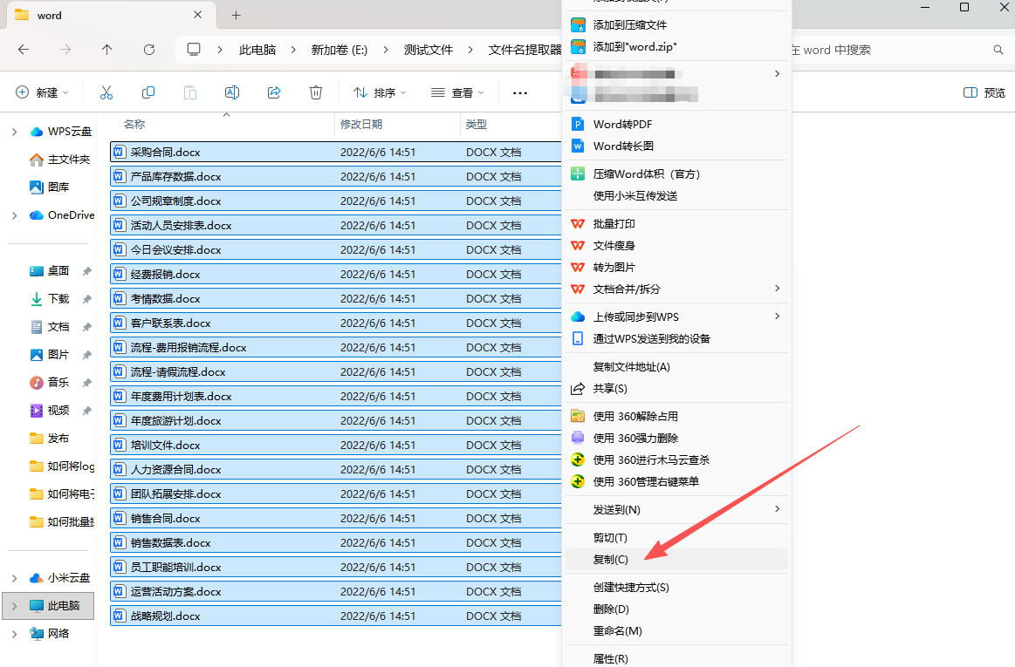Click the copy icon in toolbar
Image resolution: width=1015 pixels, height=667 pixels.
click(x=148, y=92)
